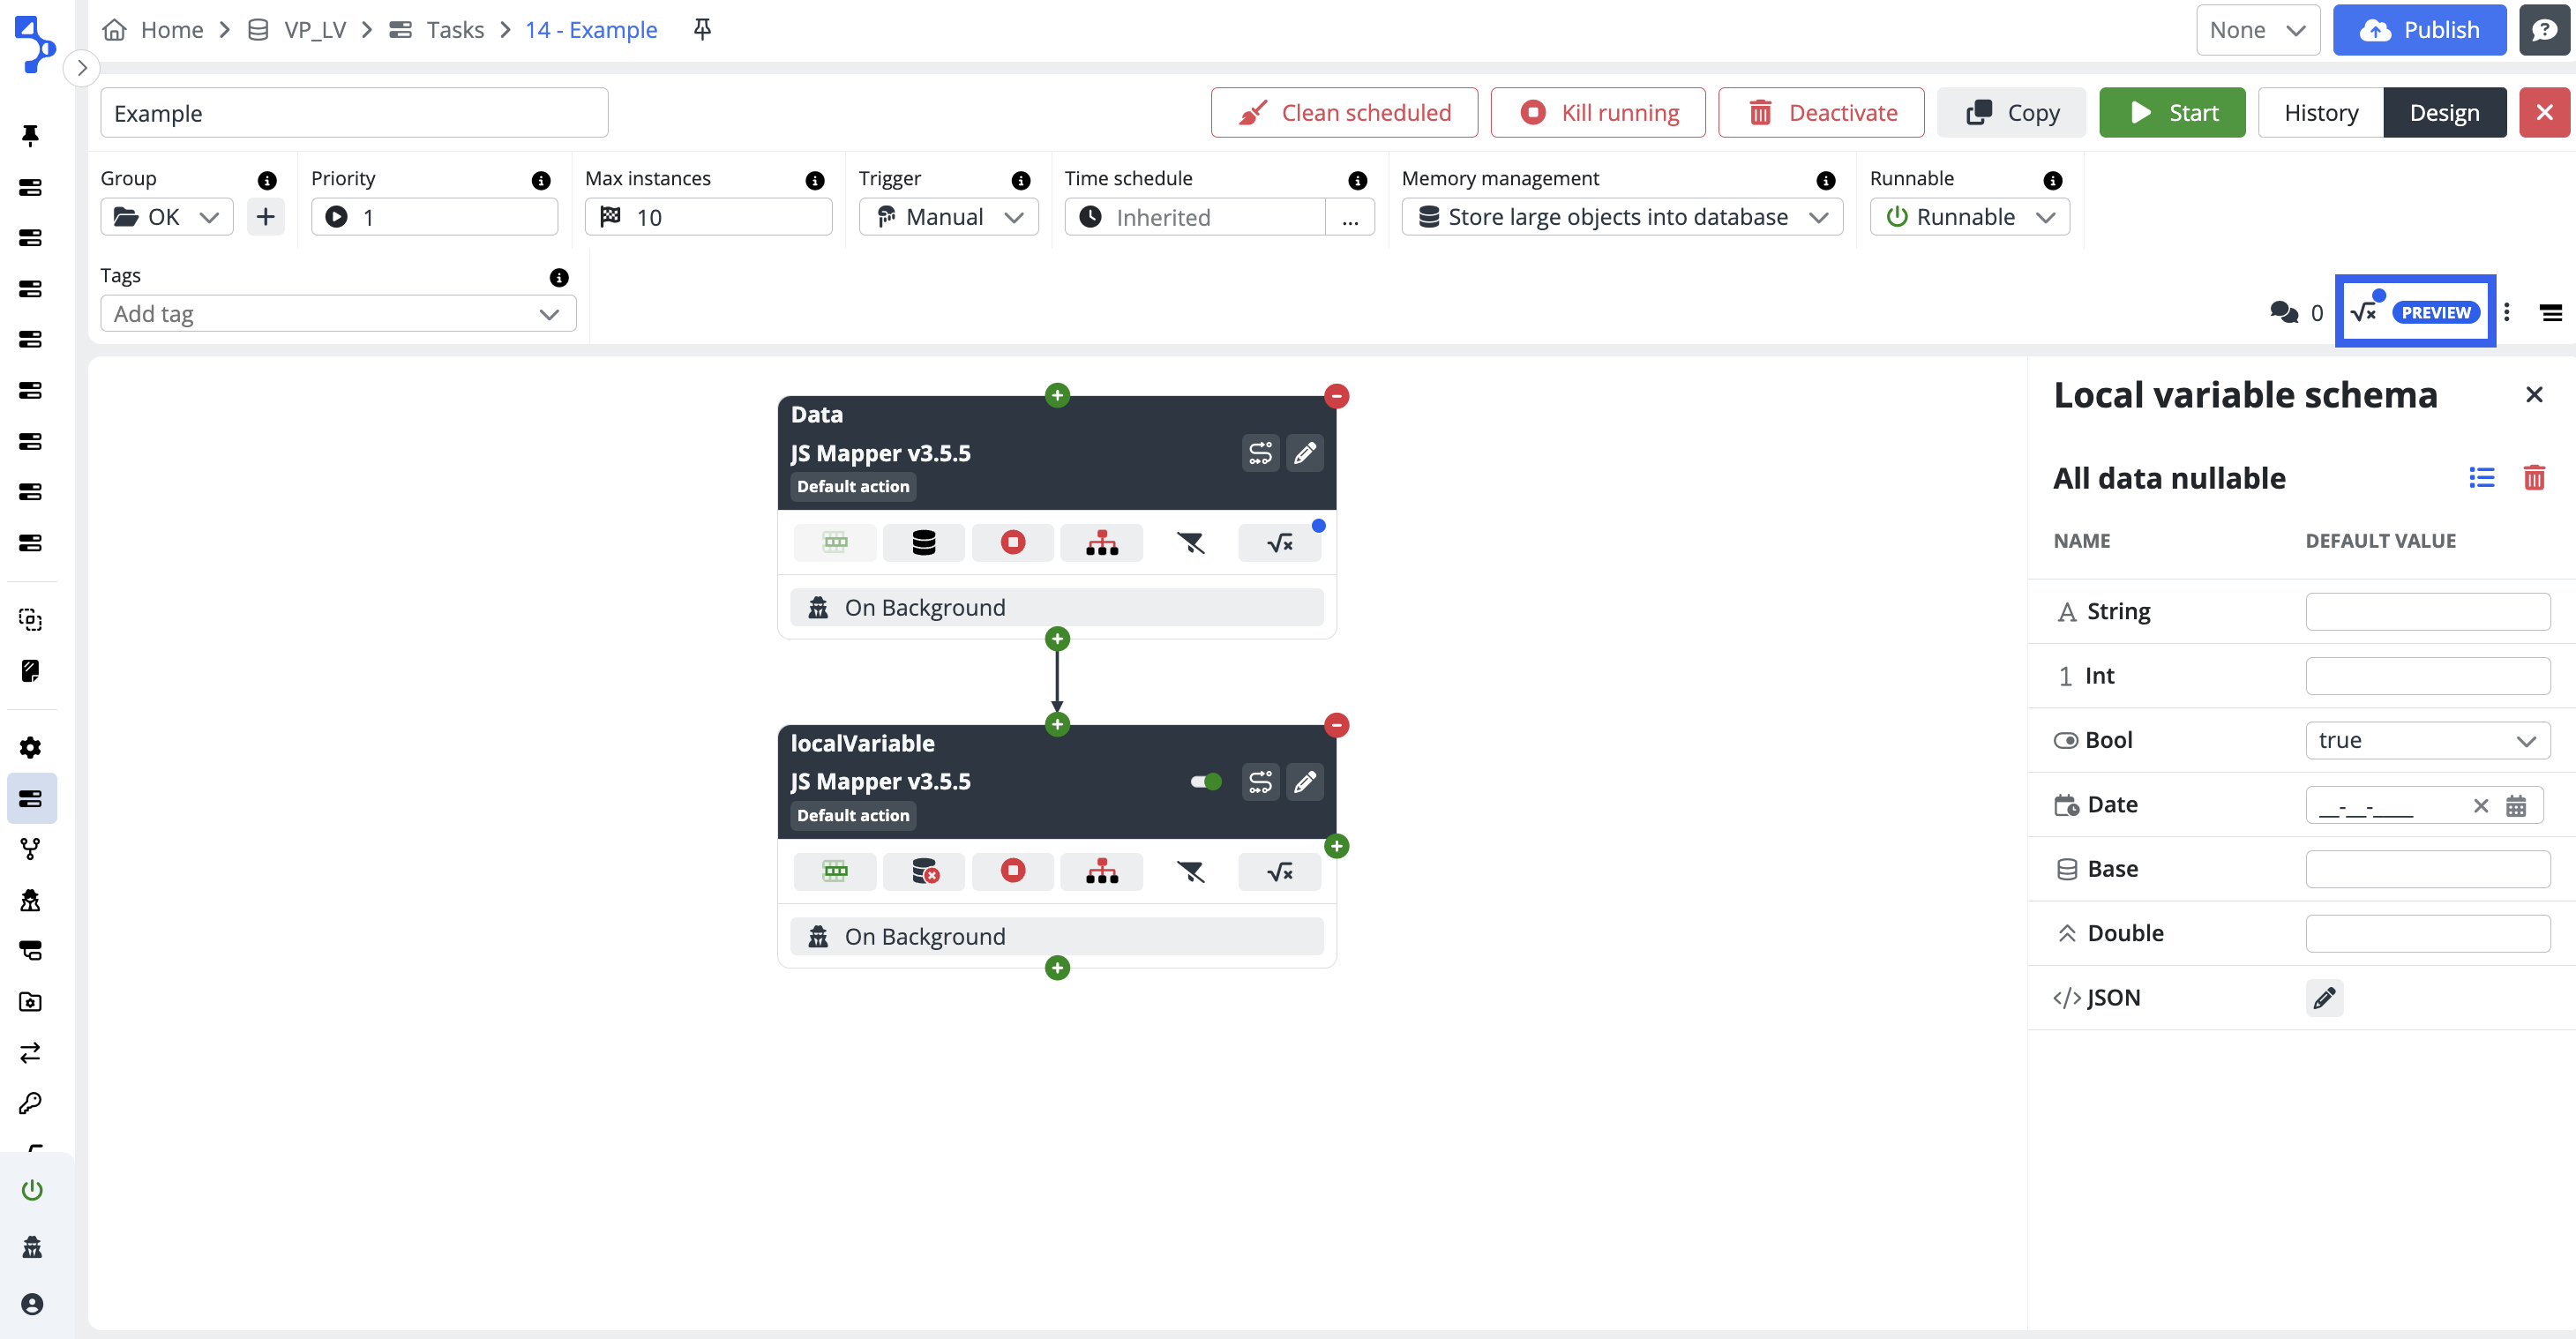Switch to the History tab
The image size is (2576, 1339).
point(2320,112)
